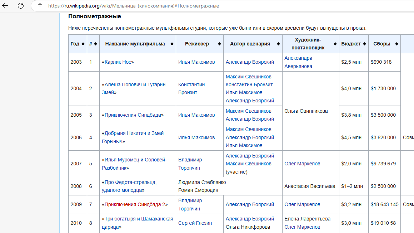
Task: Reload the page with refresh icon
Action: pyautogui.click(x=21, y=6)
